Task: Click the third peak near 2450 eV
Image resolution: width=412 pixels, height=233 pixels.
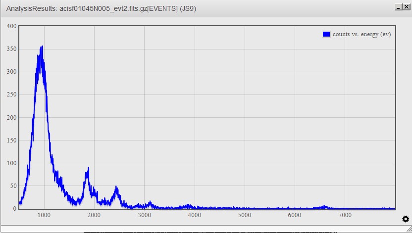Action: 116,187
